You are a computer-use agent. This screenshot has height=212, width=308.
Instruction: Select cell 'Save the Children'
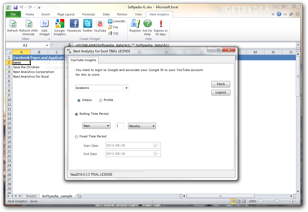[x=26, y=67]
